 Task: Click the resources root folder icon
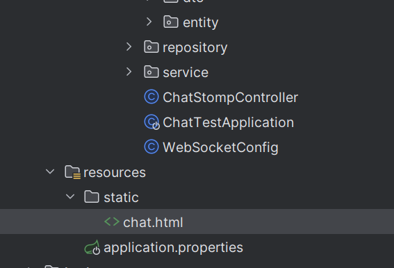click(73, 172)
